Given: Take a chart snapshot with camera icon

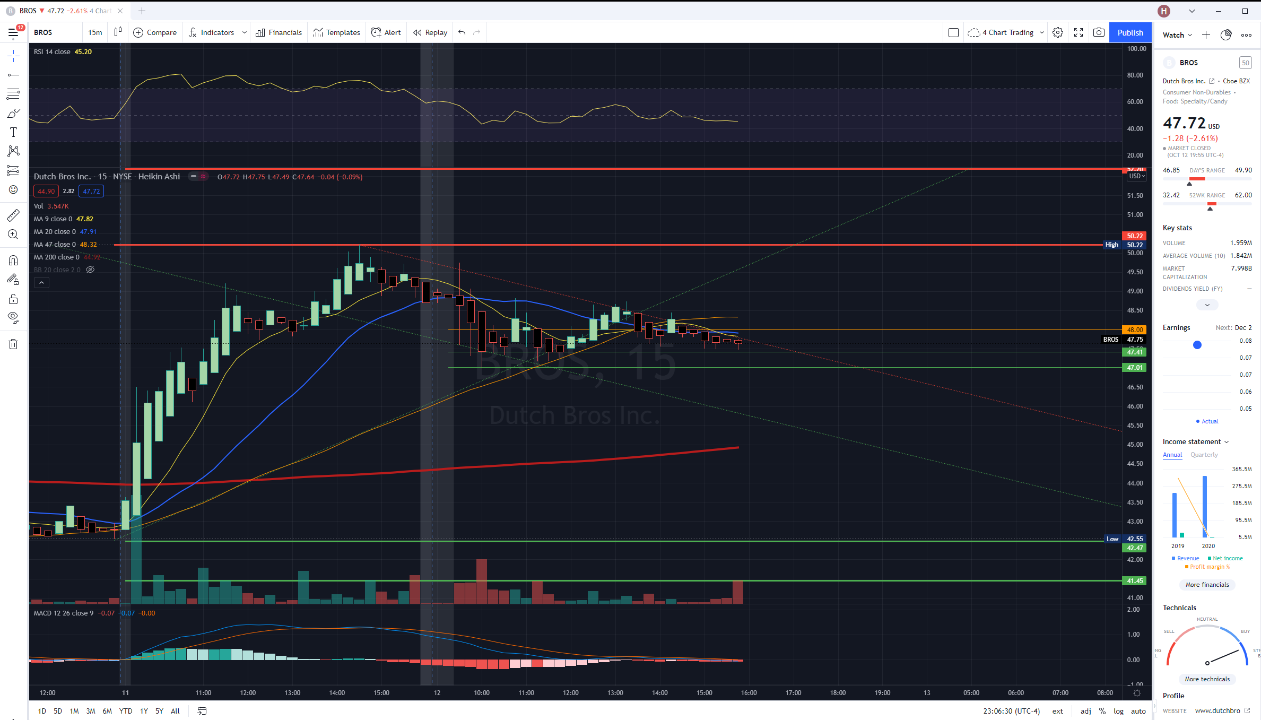Looking at the screenshot, I should coord(1099,32).
